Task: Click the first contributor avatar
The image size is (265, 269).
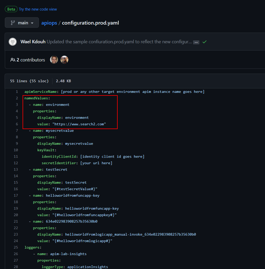Action: 54,60
